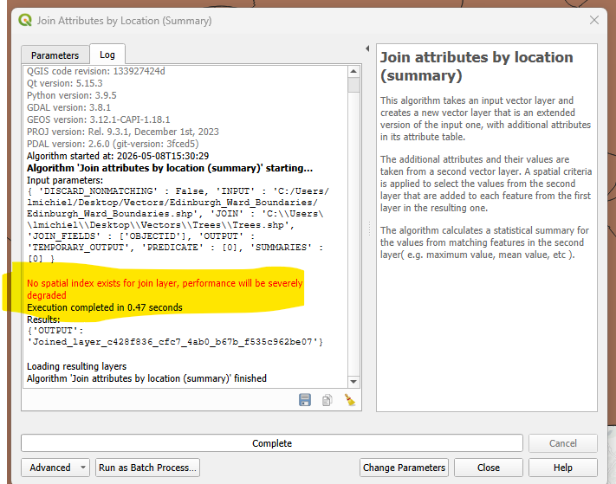Click the log scrollbar down arrow

353,382
